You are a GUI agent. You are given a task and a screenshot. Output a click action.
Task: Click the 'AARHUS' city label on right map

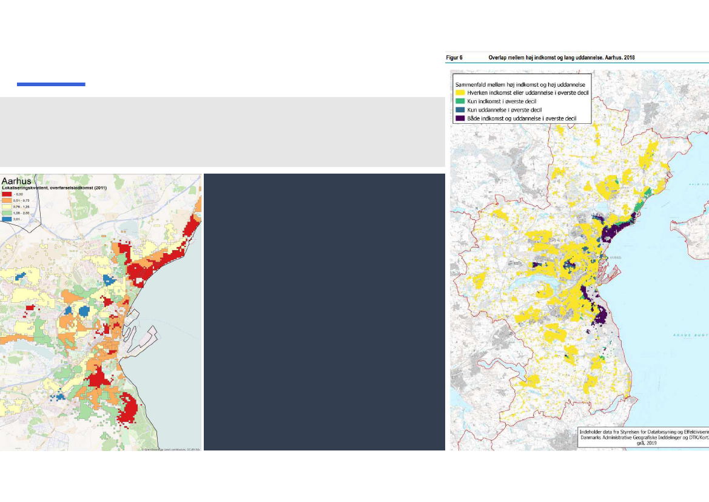pos(616,257)
